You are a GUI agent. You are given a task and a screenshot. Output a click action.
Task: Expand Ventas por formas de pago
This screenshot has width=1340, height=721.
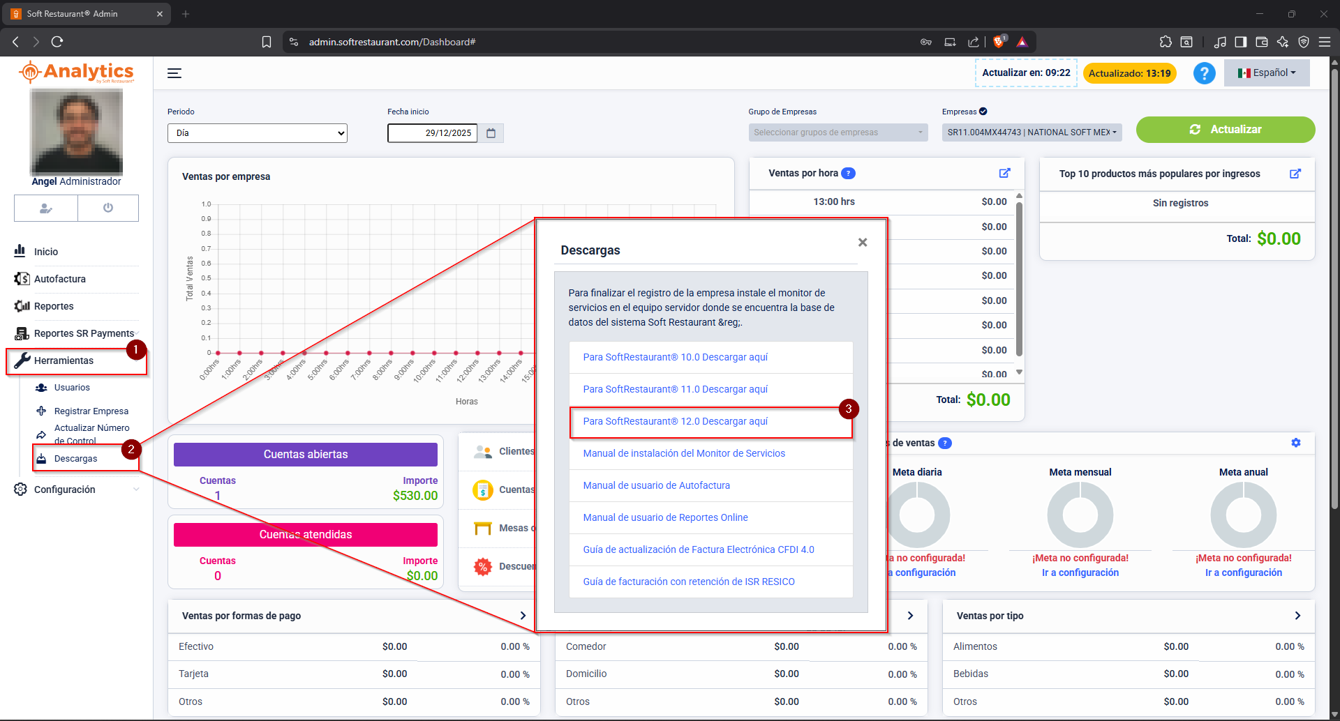pos(523,616)
